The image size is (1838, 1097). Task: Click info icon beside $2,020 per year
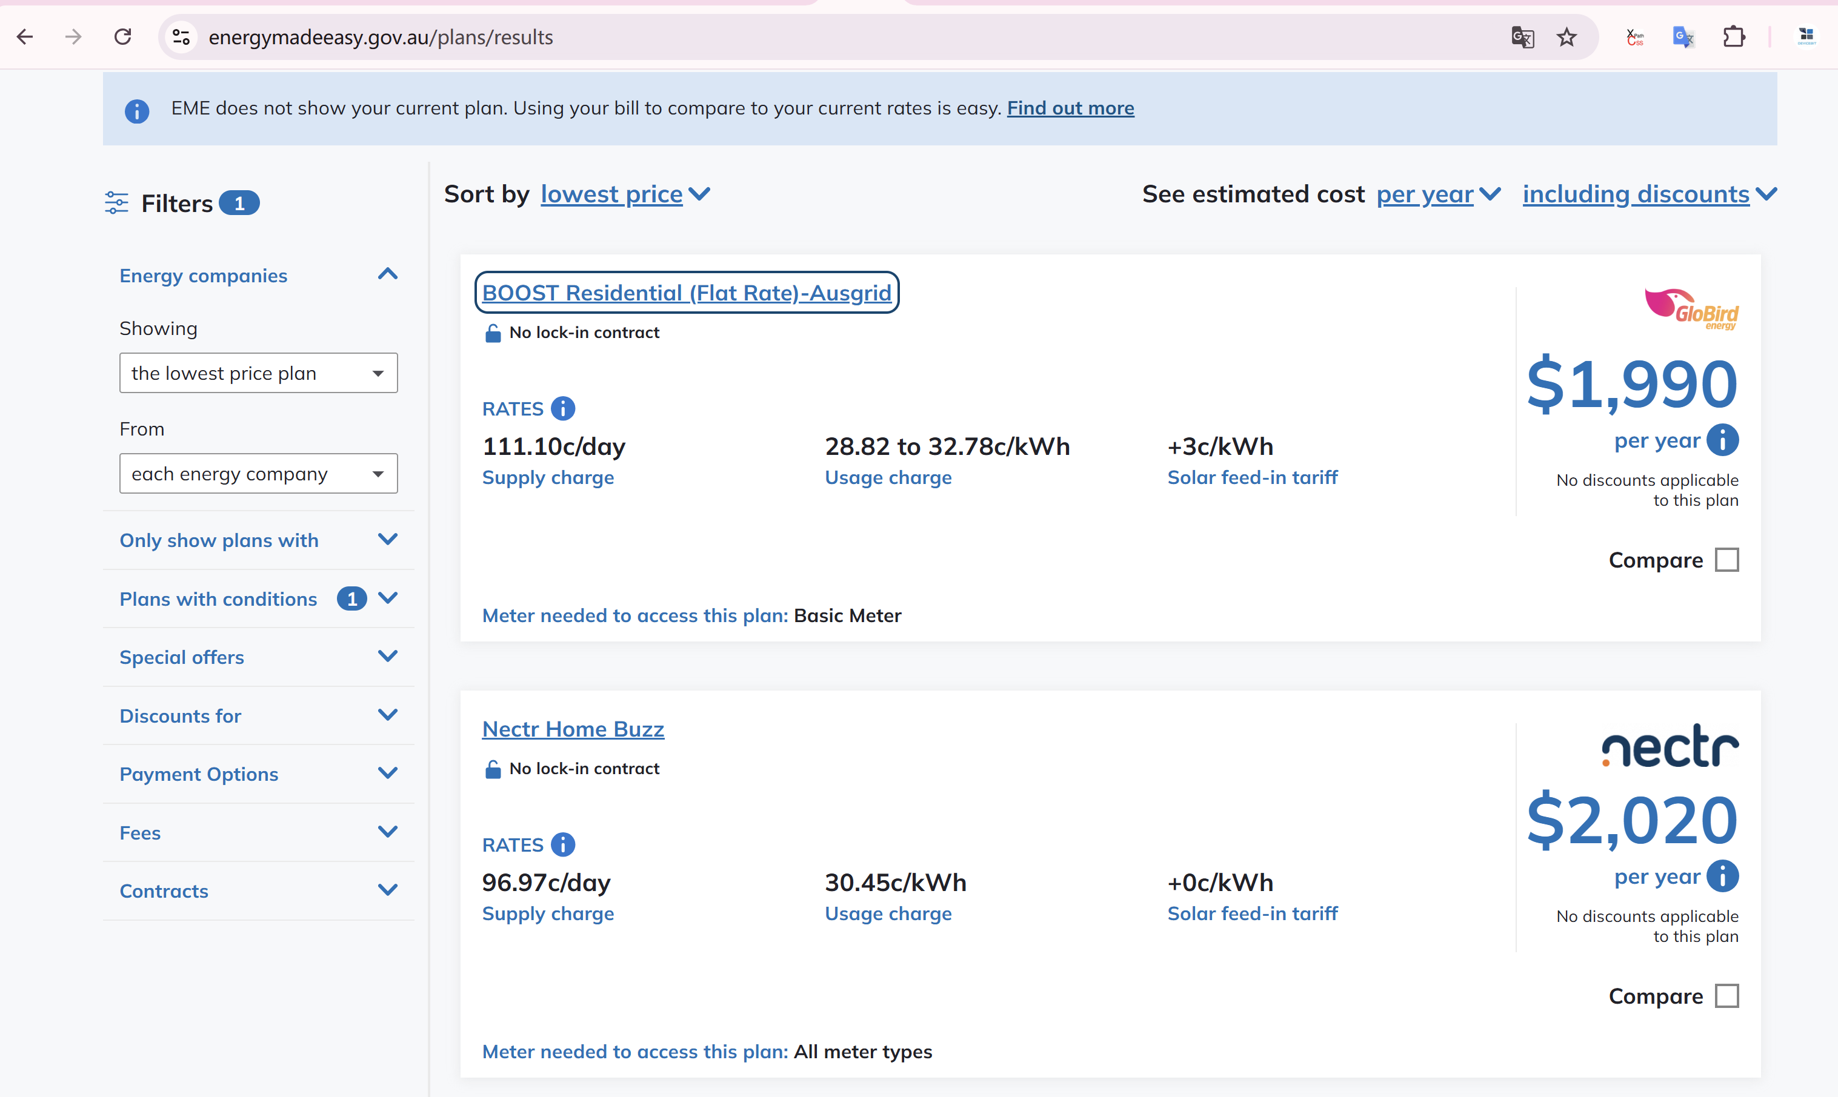(1723, 877)
